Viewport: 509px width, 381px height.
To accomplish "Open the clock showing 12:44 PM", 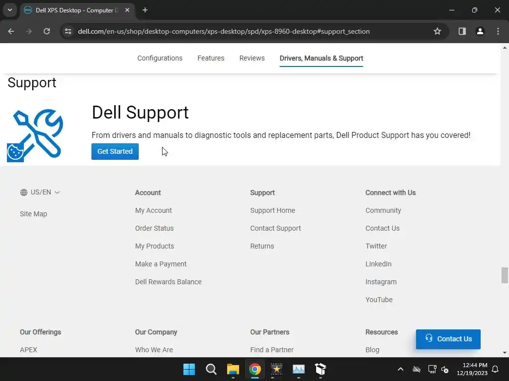I will pos(472,369).
